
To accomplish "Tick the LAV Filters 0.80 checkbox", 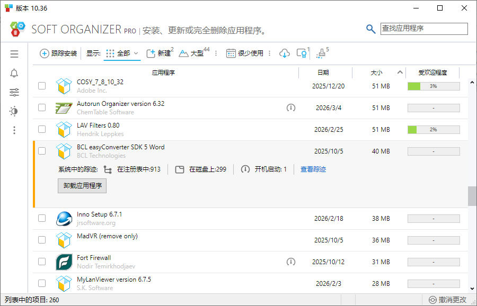I will coord(42,129).
